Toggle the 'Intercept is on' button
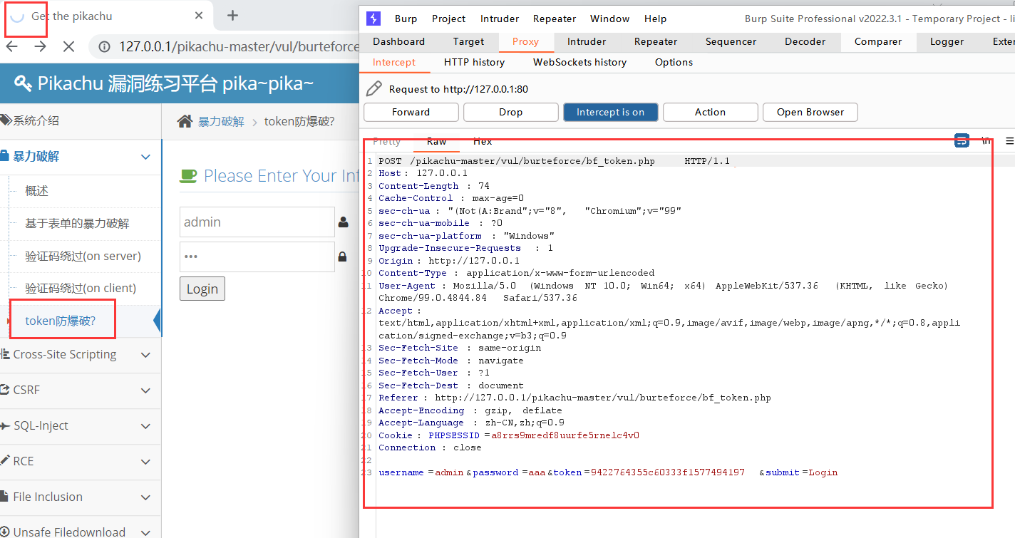The height and width of the screenshot is (538, 1015). (x=611, y=112)
